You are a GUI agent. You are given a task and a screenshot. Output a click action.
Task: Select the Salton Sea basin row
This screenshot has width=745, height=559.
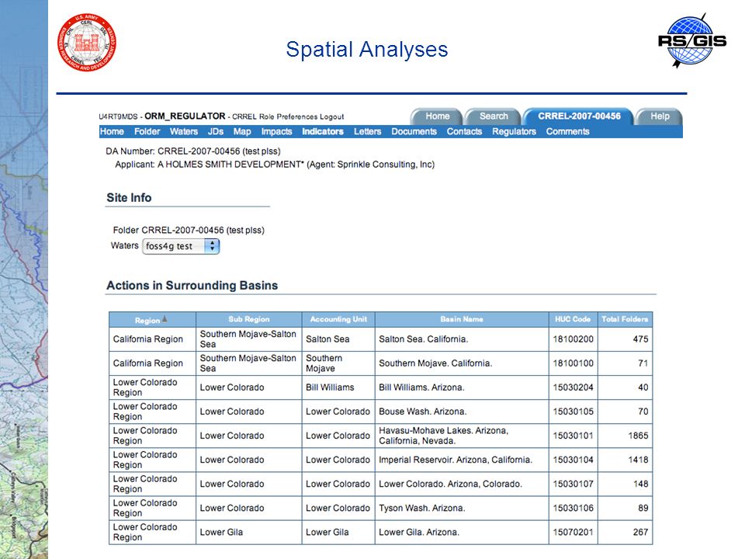pyautogui.click(x=380, y=339)
